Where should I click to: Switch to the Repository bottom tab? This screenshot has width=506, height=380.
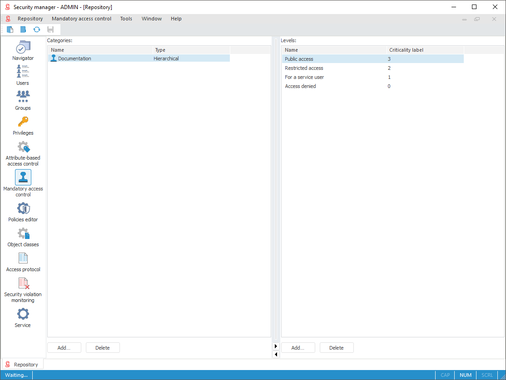tap(23, 365)
